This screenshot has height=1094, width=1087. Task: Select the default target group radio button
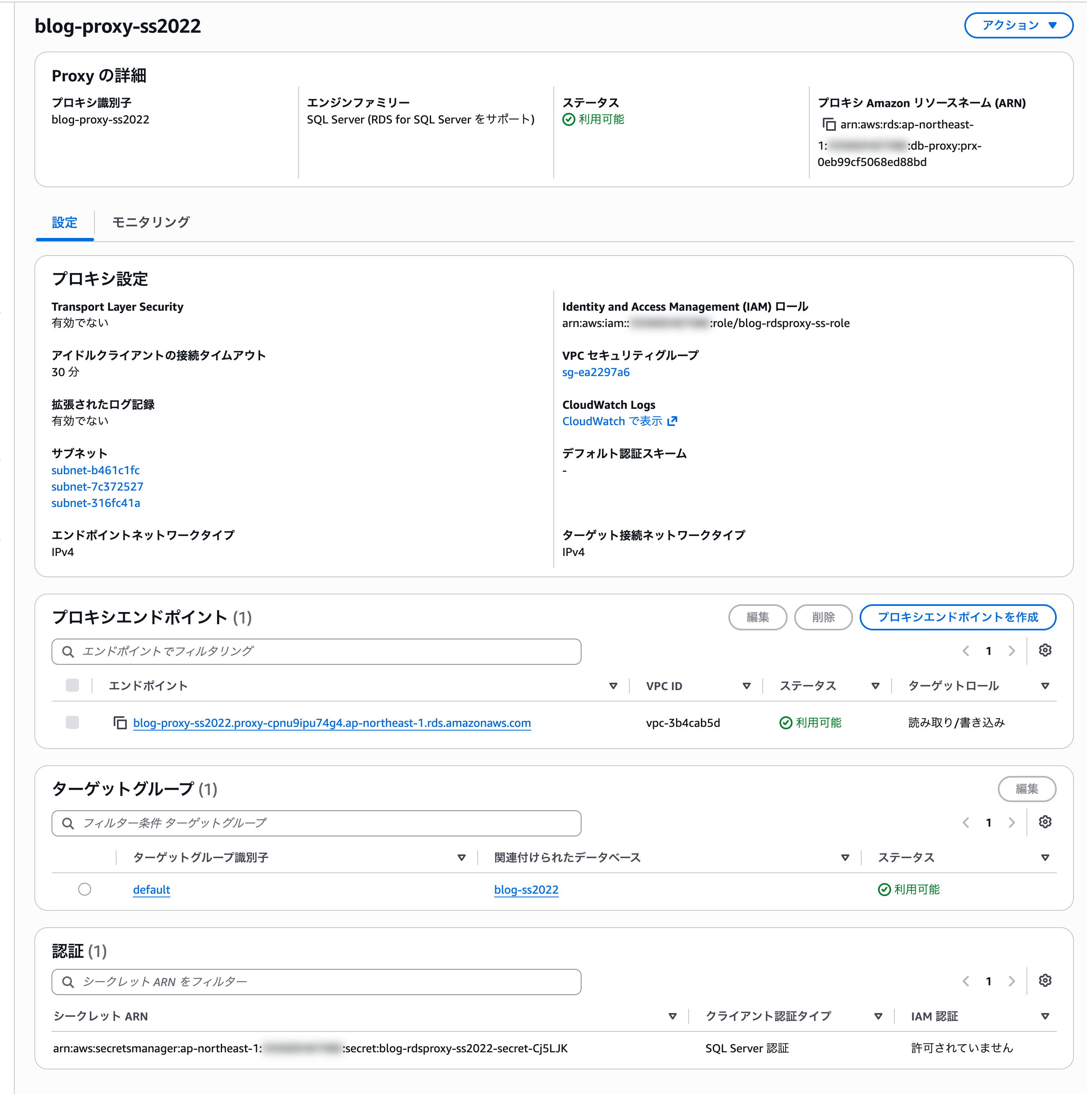[x=84, y=890]
